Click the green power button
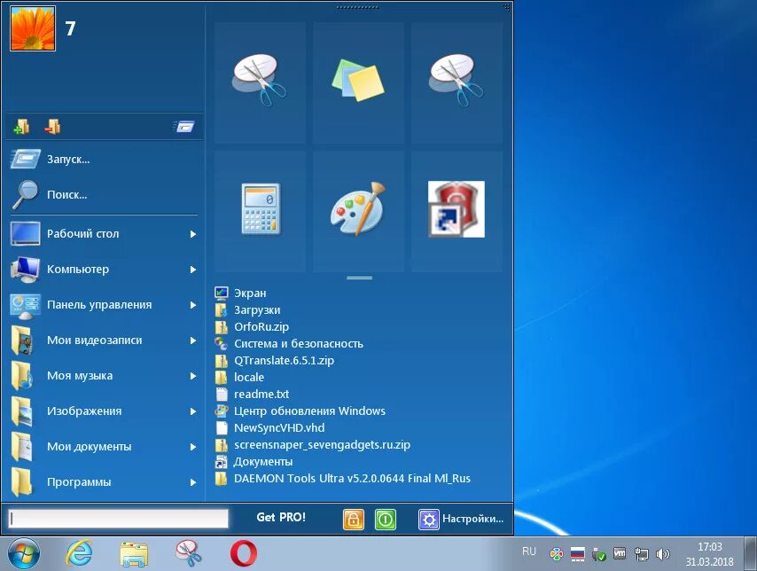 [x=386, y=520]
